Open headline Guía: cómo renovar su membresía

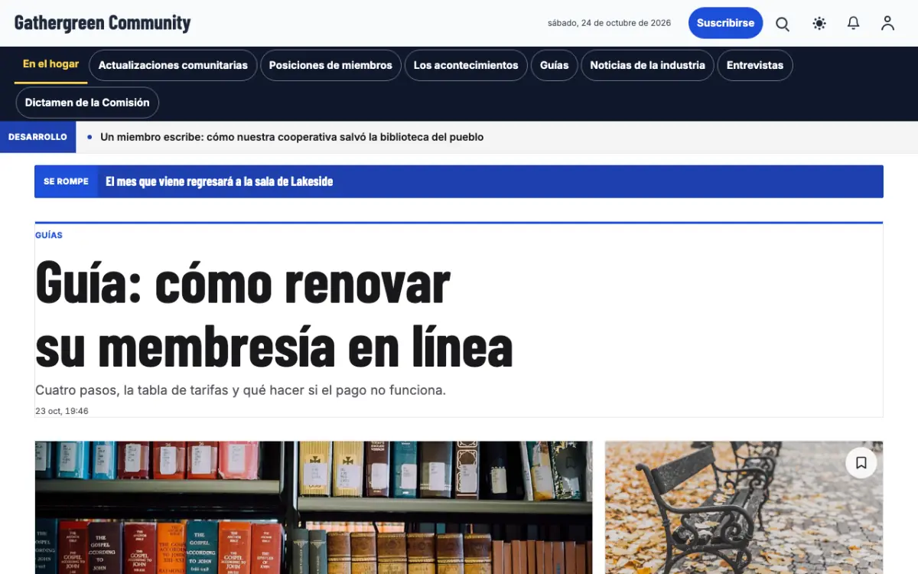pyautogui.click(x=274, y=315)
